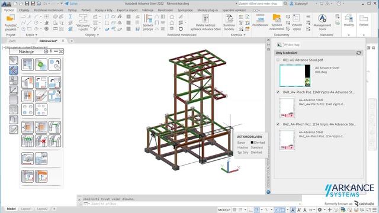Switch to the Začít document tab
379x213 pixels.
pos(12,41)
